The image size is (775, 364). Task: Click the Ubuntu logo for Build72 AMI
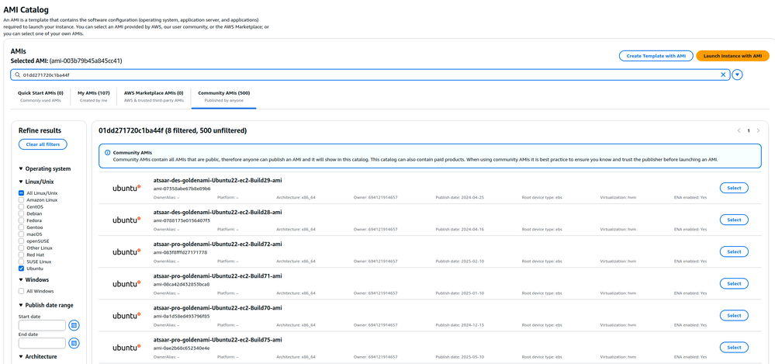point(126,251)
